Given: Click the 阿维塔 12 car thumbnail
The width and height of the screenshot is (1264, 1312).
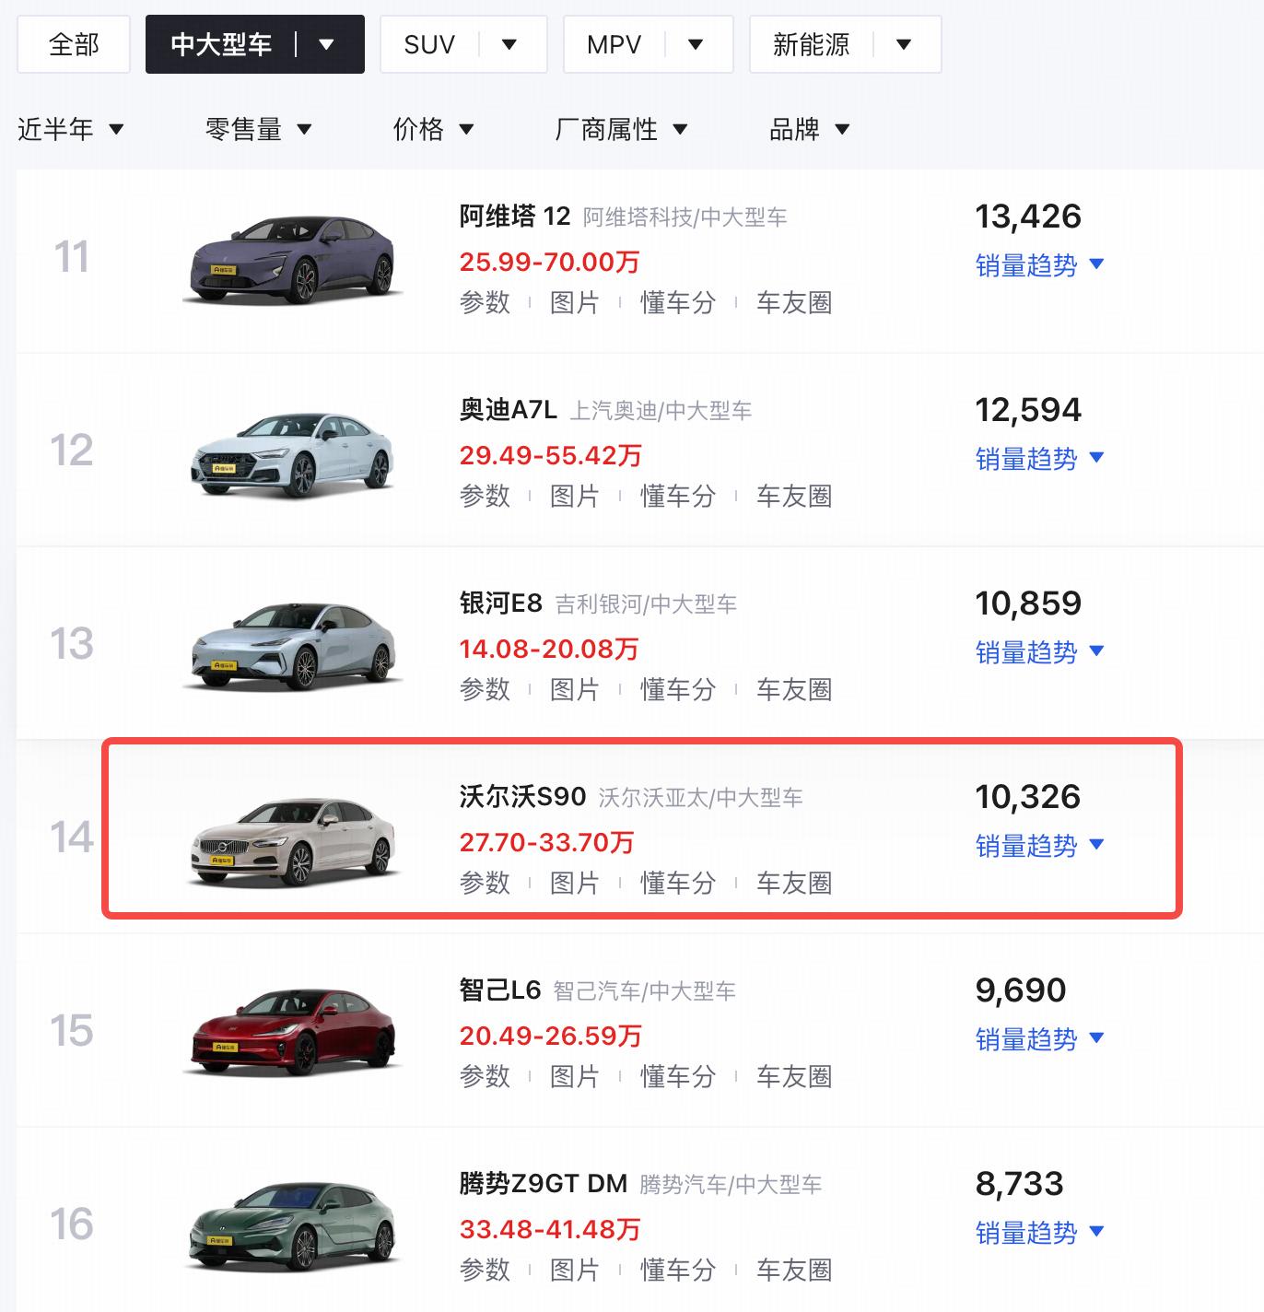Looking at the screenshot, I should pyautogui.click(x=295, y=258).
